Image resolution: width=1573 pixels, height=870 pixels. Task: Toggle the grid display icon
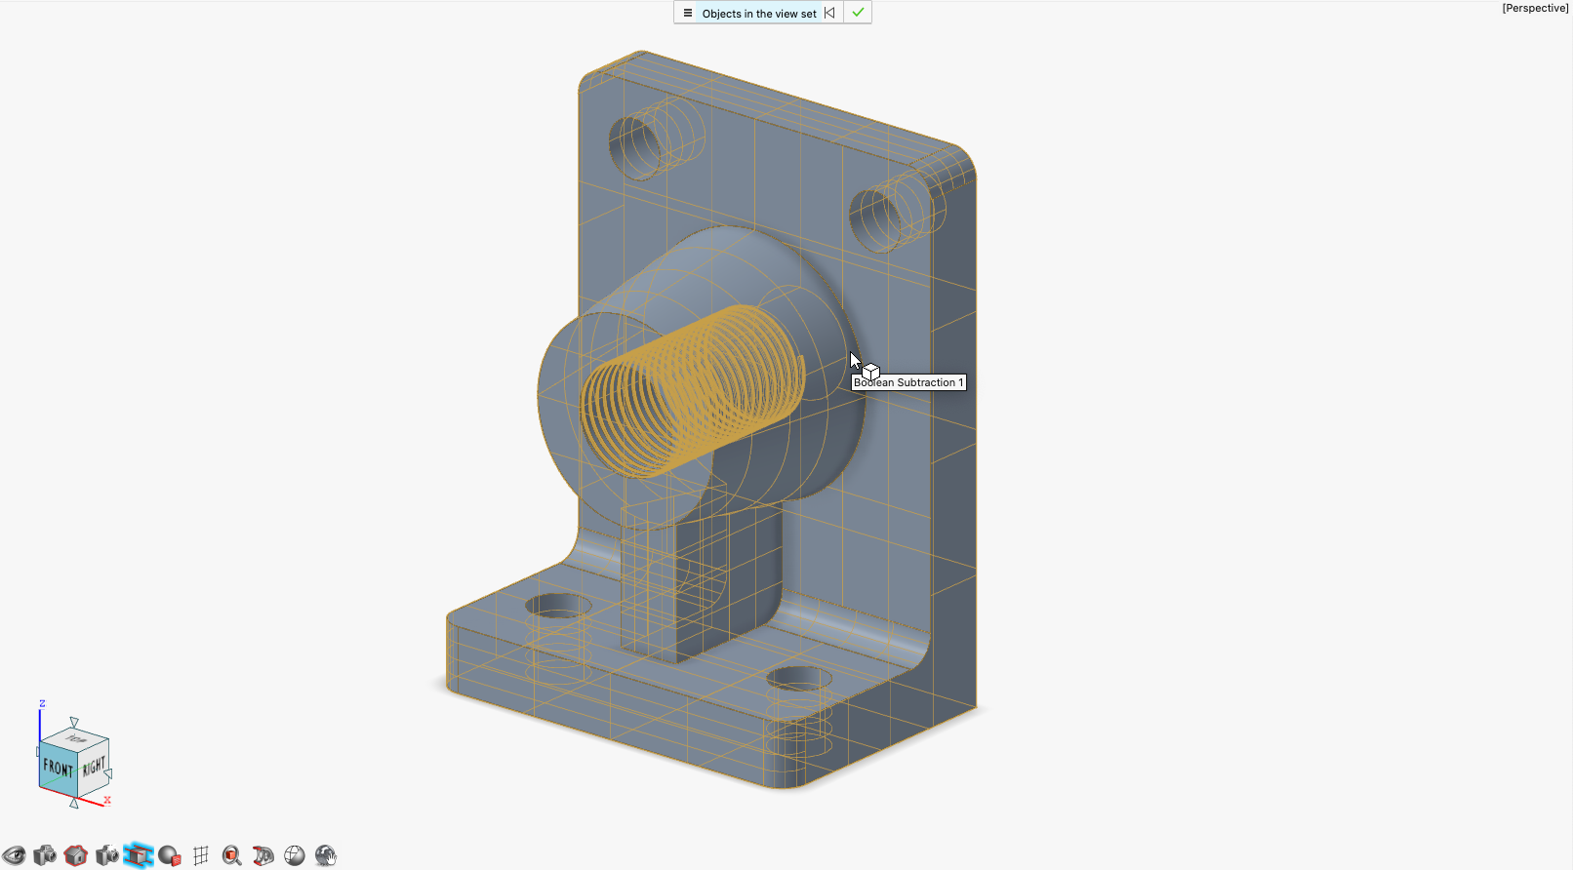coord(201,855)
